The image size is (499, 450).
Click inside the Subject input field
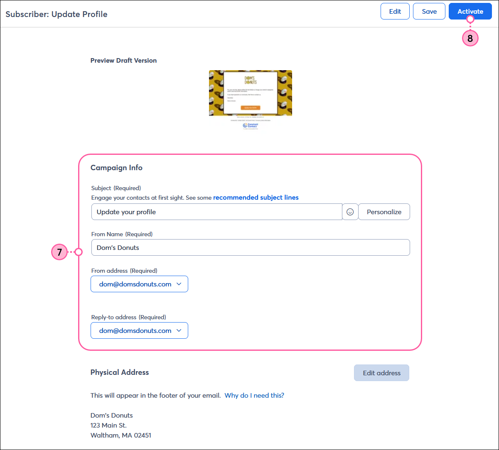click(216, 212)
